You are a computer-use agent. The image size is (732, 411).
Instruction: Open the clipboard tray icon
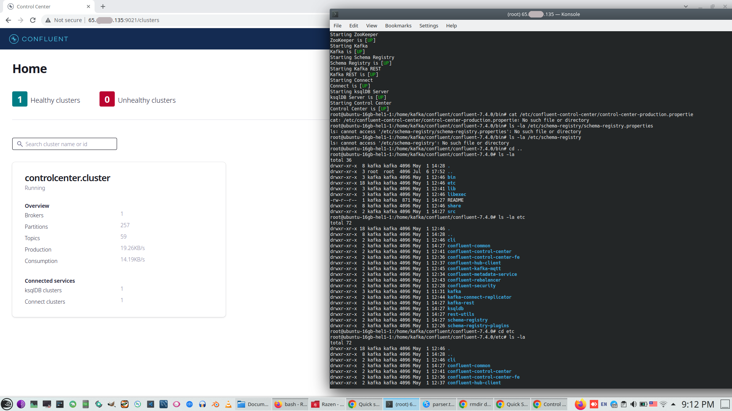624,404
